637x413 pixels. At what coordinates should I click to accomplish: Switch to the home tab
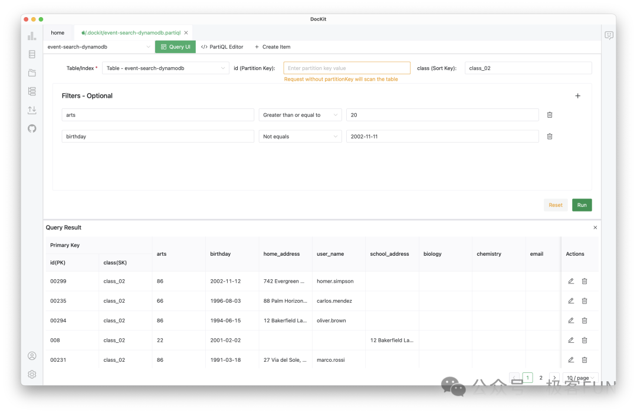click(x=57, y=32)
